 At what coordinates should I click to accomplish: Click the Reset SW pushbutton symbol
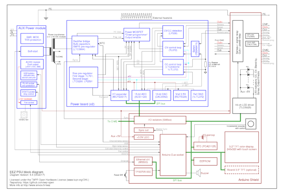coord(126,174)
